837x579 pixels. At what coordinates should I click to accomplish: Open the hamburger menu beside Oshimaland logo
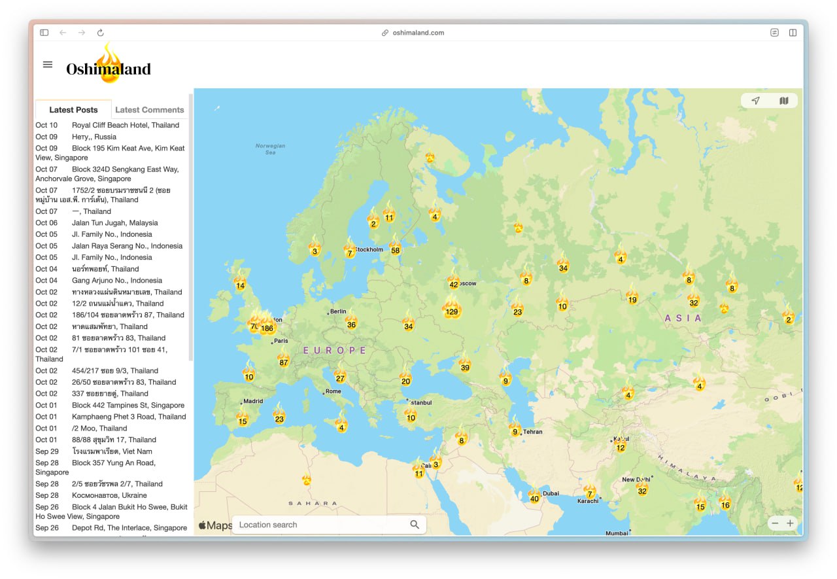click(48, 65)
